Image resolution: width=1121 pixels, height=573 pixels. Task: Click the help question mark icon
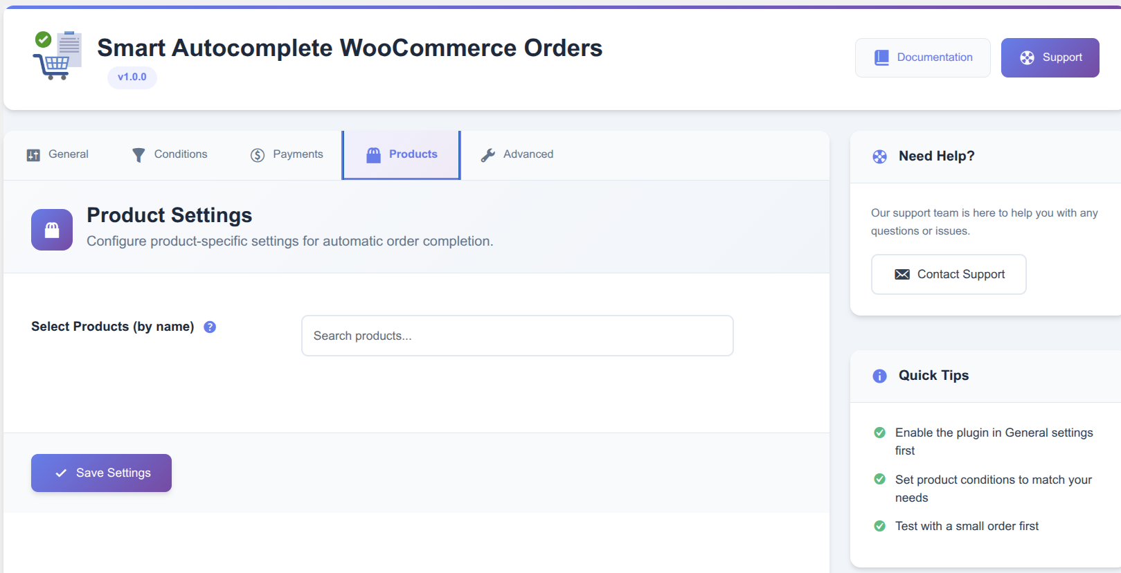click(x=210, y=327)
